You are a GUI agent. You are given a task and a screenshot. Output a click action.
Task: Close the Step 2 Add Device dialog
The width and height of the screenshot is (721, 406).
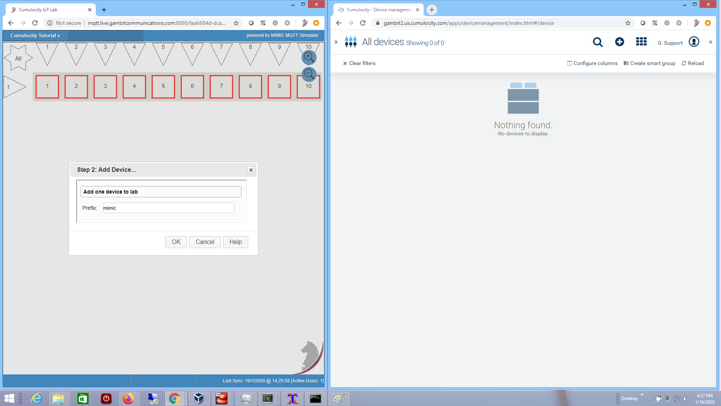[251, 170]
